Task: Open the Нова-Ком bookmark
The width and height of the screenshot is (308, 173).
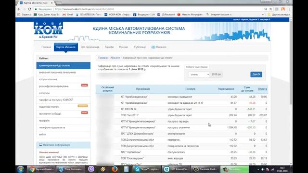Action: coord(117,14)
